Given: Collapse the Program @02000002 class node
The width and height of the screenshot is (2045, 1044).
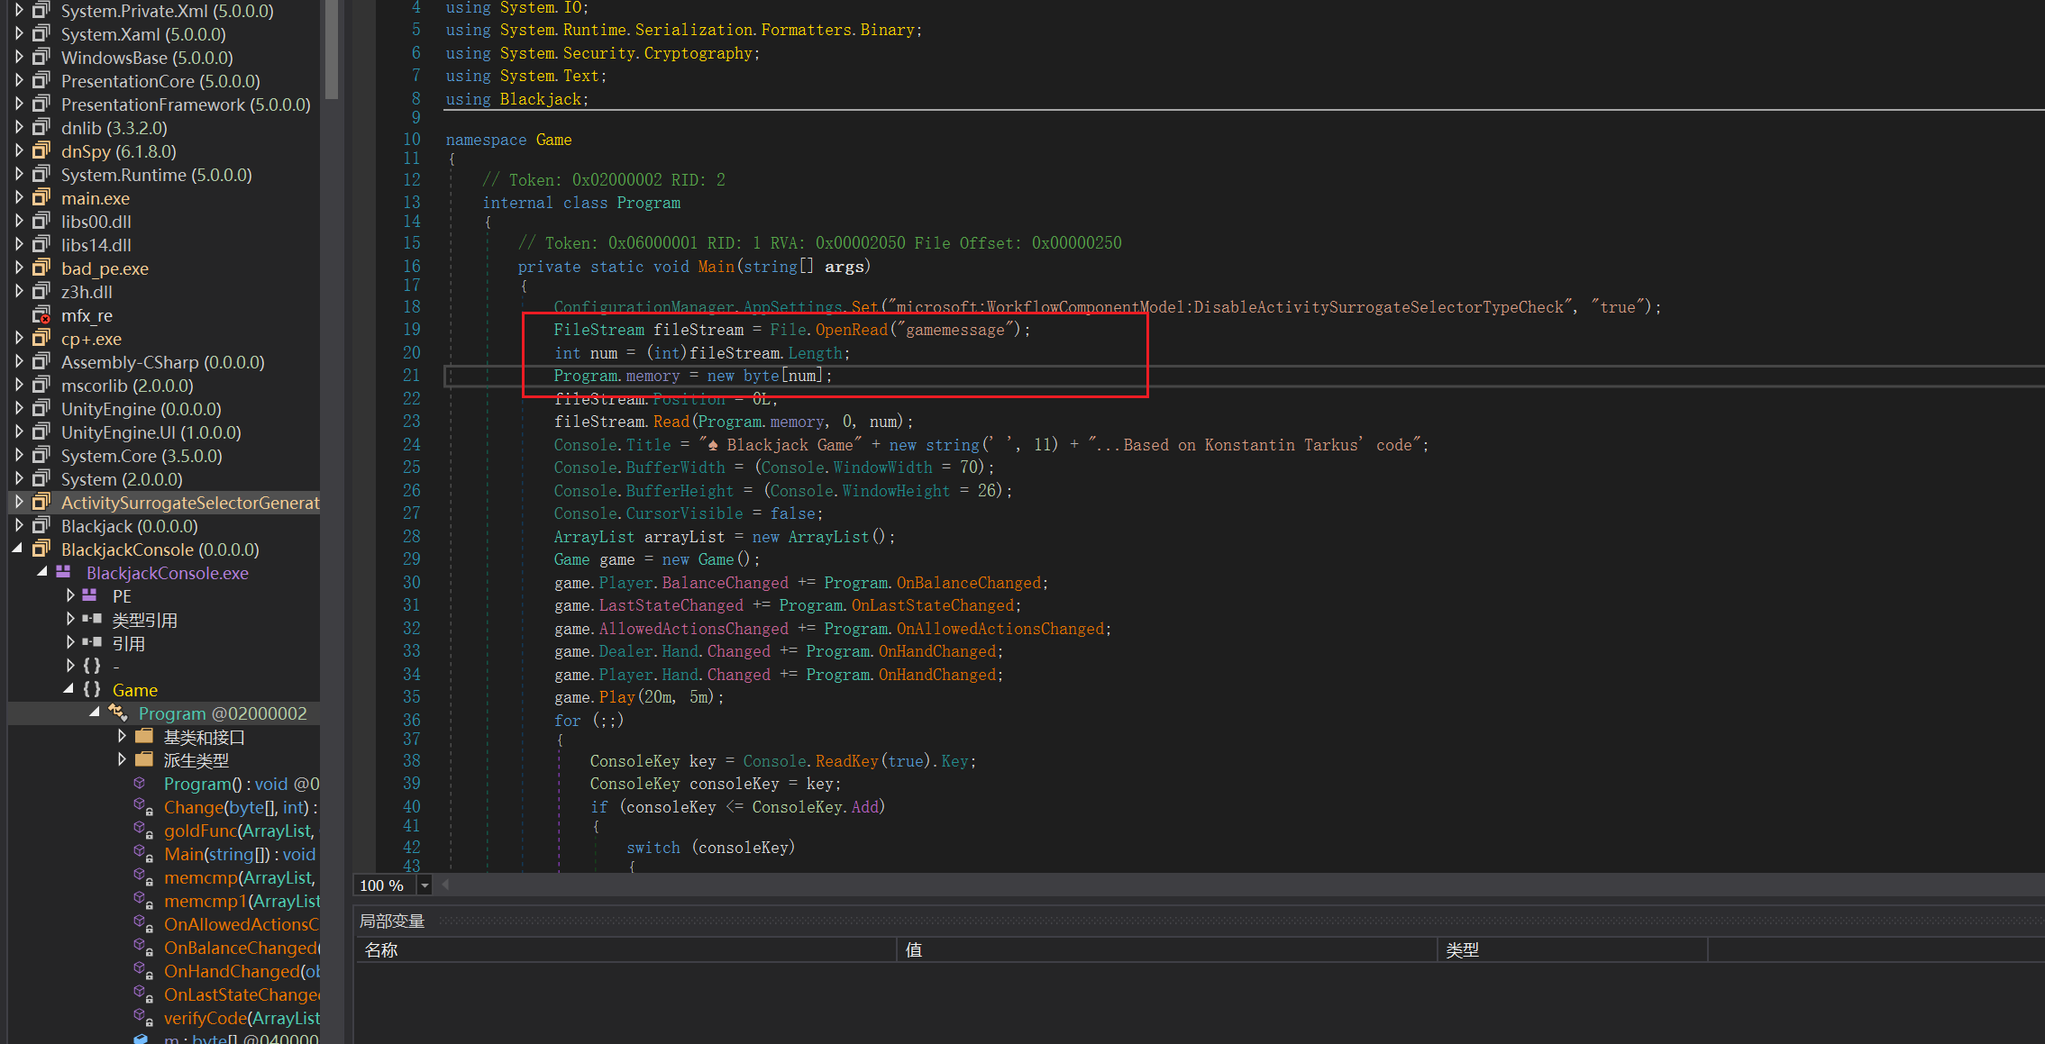Looking at the screenshot, I should (x=95, y=713).
